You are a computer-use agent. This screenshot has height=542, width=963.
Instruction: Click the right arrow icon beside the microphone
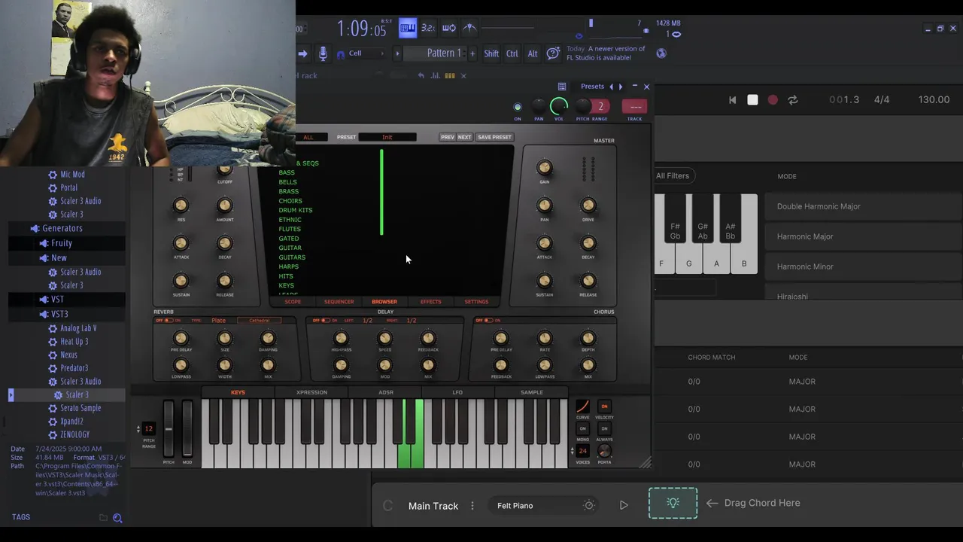[x=302, y=53]
